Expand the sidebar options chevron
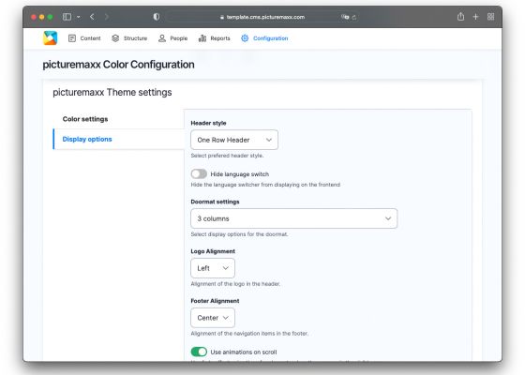 (x=79, y=17)
